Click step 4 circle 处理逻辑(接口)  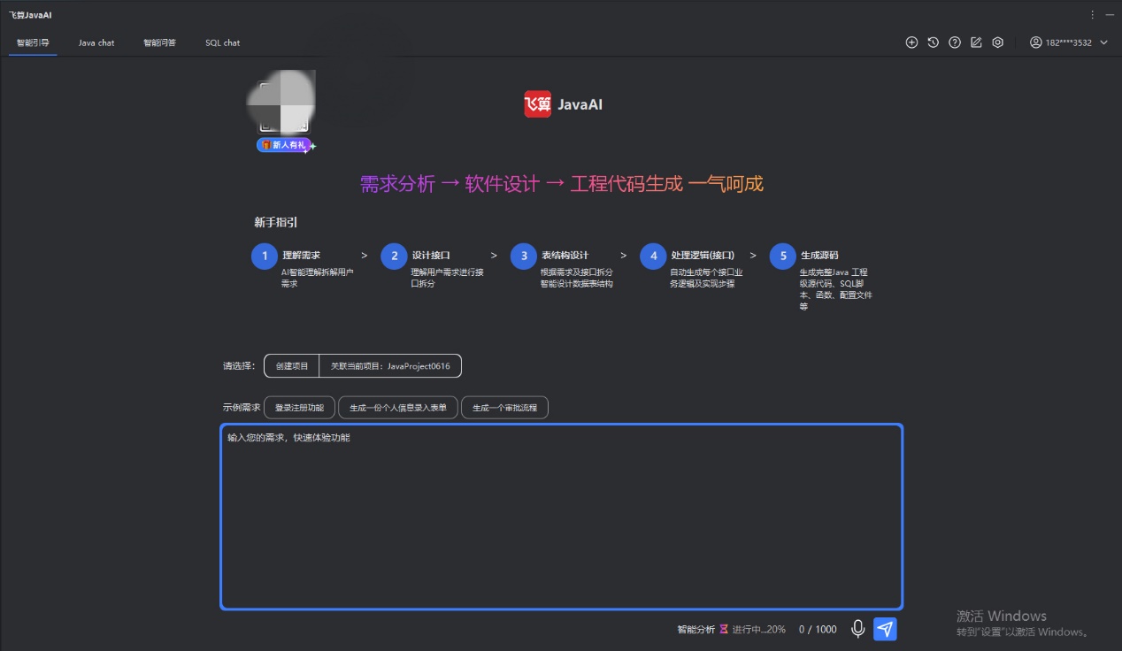pyautogui.click(x=654, y=256)
